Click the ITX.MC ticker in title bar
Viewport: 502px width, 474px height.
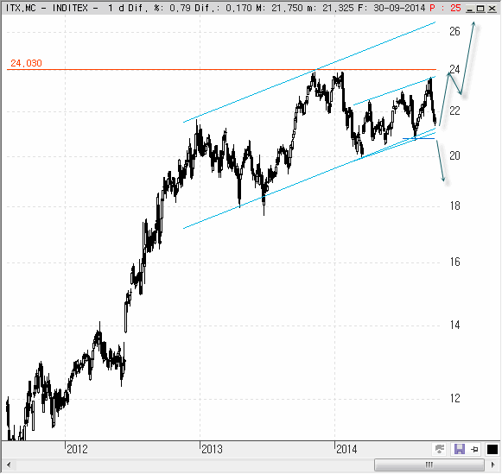click(x=21, y=8)
